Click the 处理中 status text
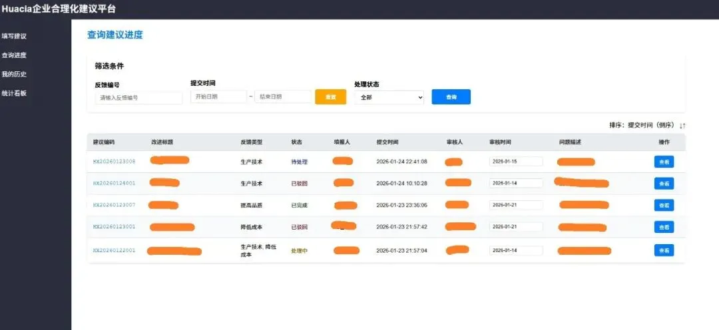The height and width of the screenshot is (330, 719). (x=300, y=251)
